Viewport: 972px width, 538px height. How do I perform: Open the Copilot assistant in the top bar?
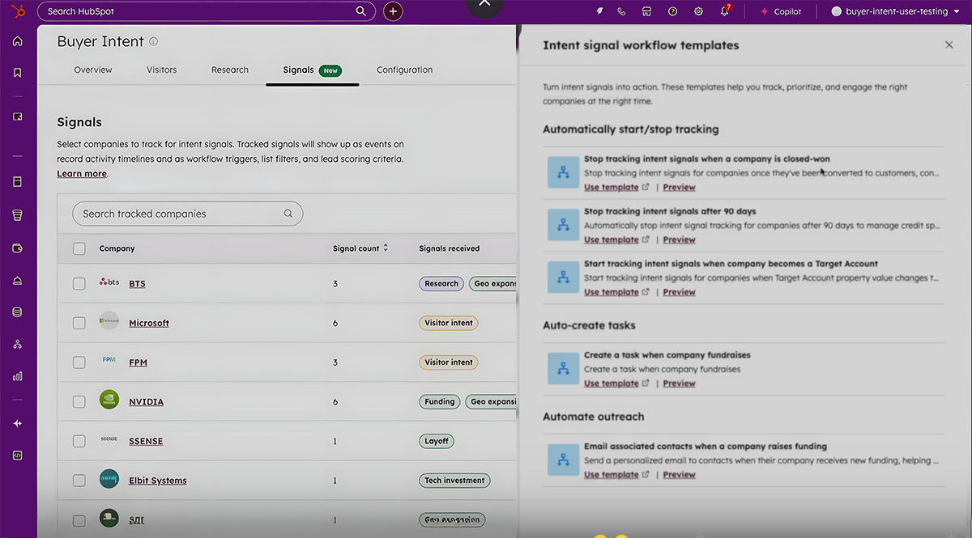click(x=780, y=11)
